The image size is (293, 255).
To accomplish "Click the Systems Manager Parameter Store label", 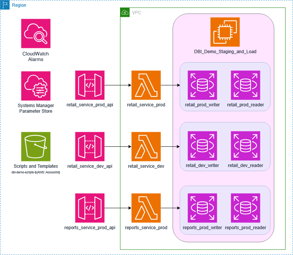I will (x=36, y=108).
